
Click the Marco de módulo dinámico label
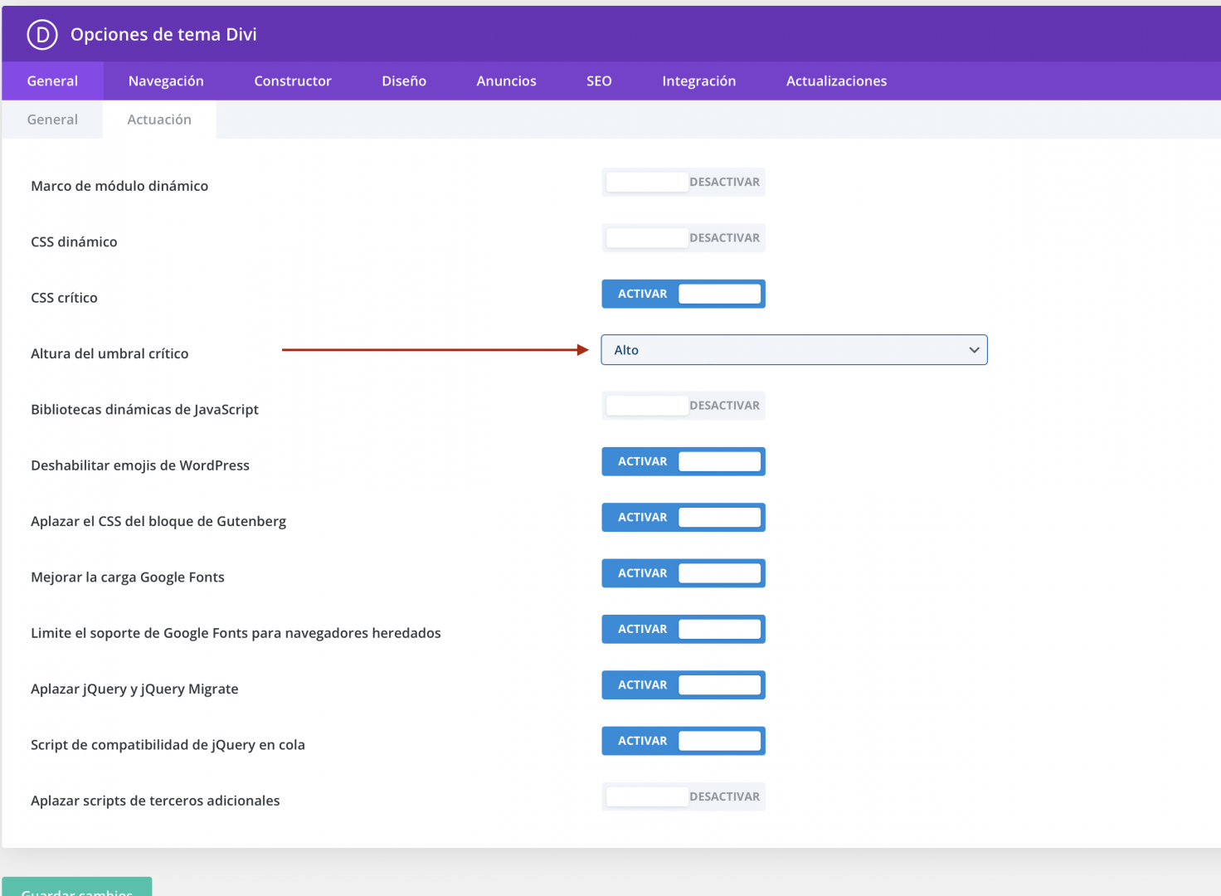(119, 186)
